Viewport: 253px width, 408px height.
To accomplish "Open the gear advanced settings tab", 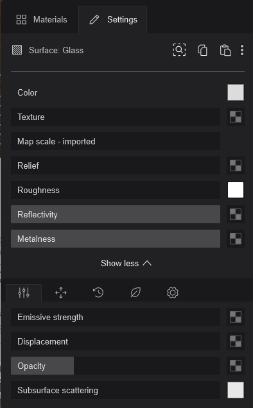I will [173, 293].
